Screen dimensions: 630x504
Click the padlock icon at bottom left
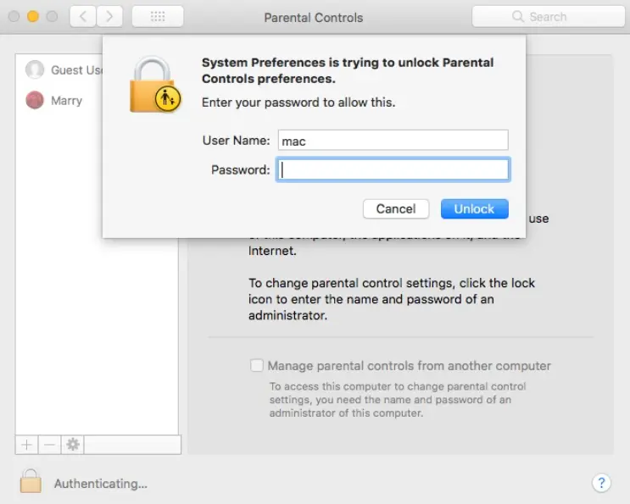click(31, 481)
